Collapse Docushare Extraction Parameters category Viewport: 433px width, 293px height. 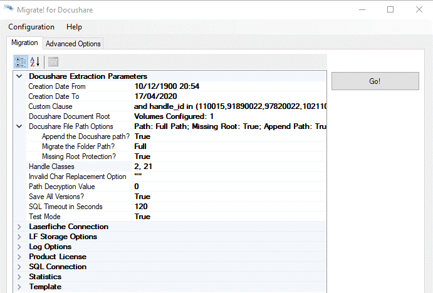(19, 76)
